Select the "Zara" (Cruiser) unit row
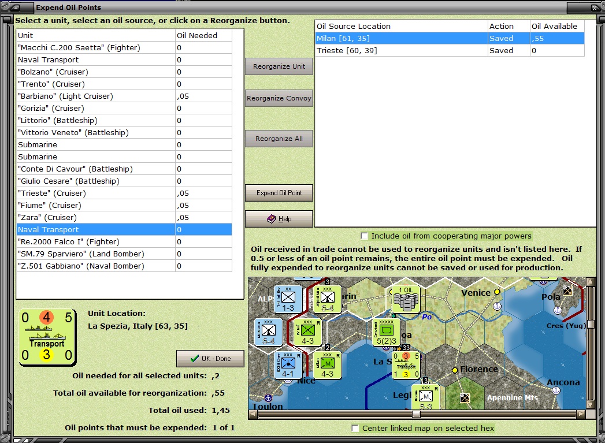Screen dimensions: 605x443 [124, 217]
